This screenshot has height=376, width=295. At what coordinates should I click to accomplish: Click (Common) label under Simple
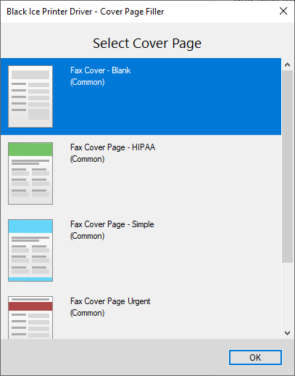[88, 236]
